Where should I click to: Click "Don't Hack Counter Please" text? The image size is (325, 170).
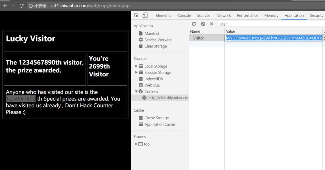point(59,109)
